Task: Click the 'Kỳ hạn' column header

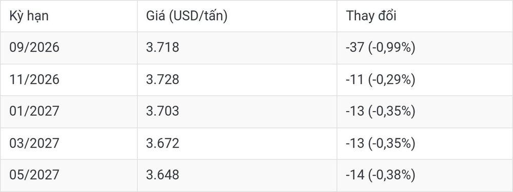Action: (x=29, y=16)
